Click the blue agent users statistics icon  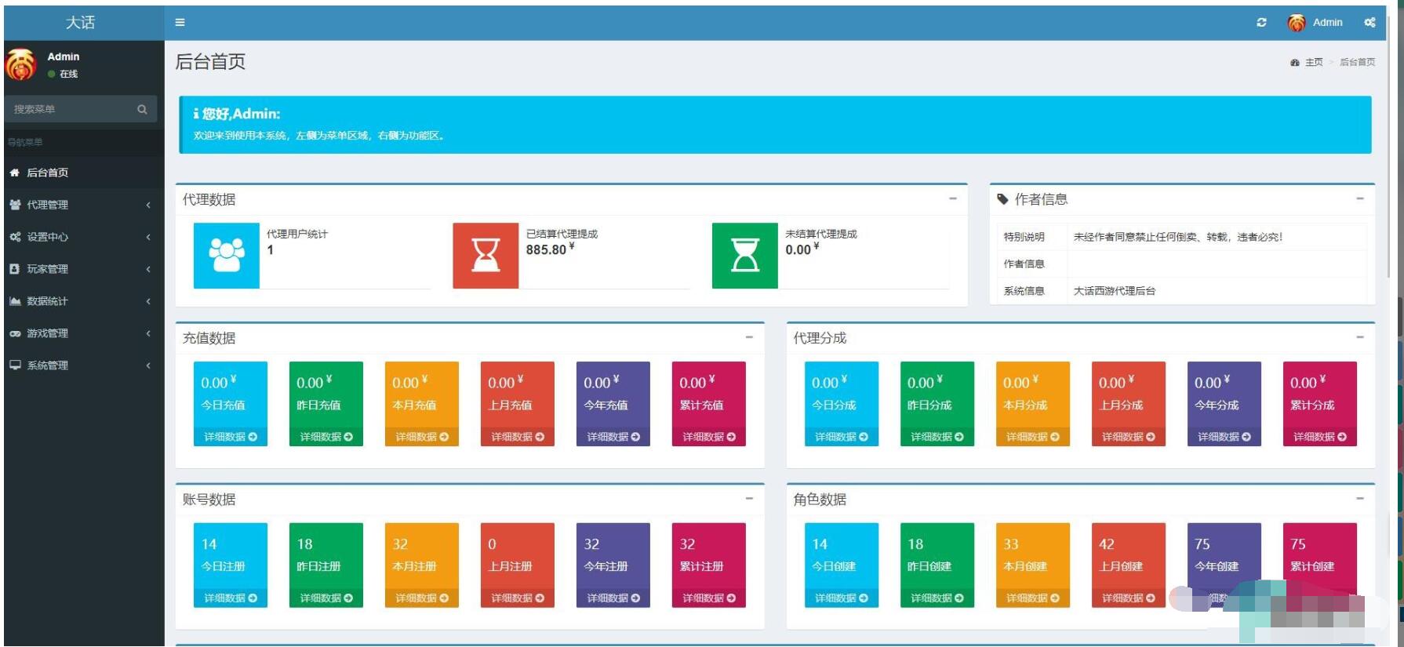point(226,255)
